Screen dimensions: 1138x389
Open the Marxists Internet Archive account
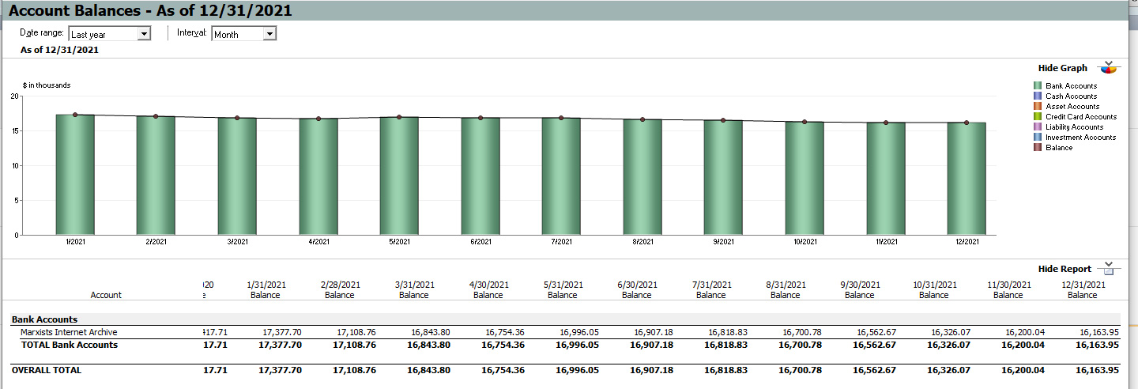(x=69, y=333)
